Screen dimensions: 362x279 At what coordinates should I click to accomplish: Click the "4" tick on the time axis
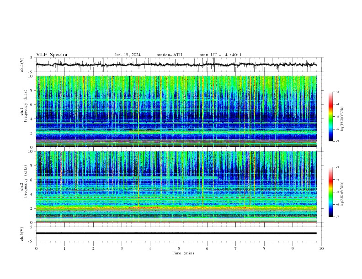coord(150,248)
